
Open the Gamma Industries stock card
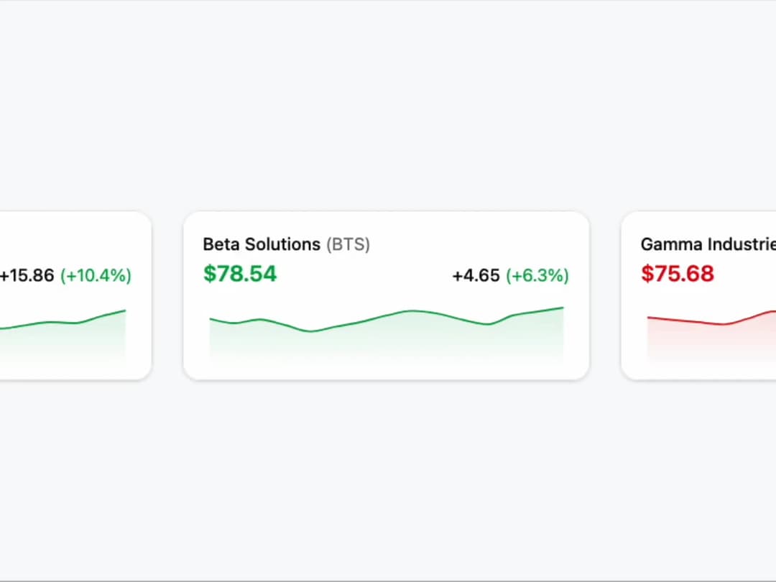(699, 295)
